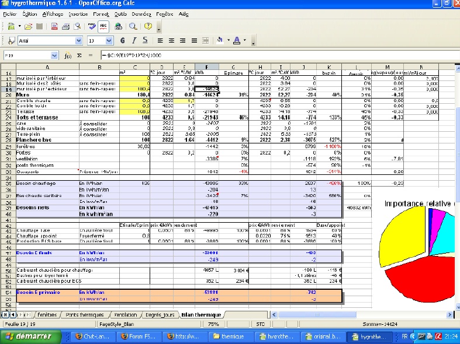Toggle Center Horizontally alignment

[x=171, y=41]
